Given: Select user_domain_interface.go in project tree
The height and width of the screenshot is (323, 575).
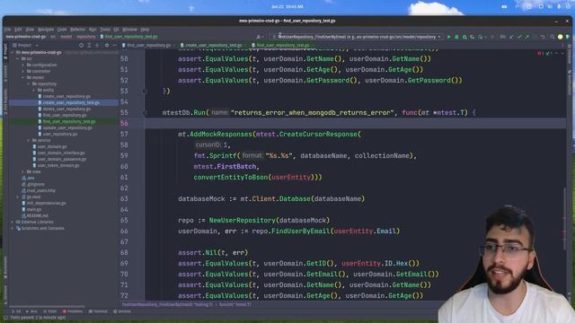Looking at the screenshot, I should (x=61, y=153).
